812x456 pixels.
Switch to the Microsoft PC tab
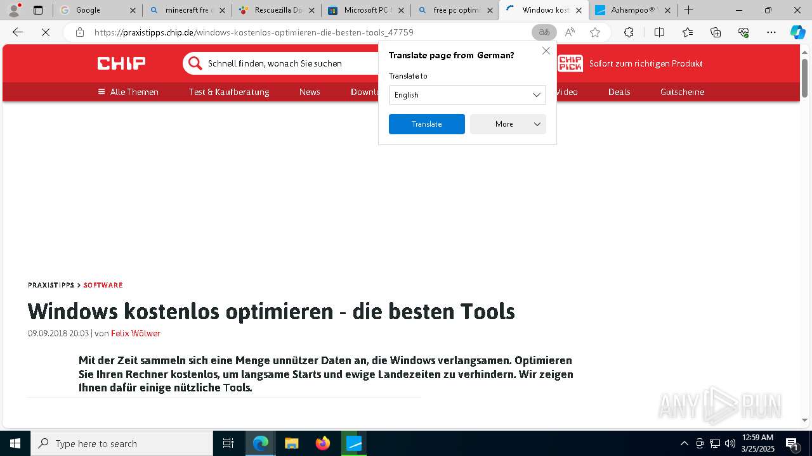367,10
